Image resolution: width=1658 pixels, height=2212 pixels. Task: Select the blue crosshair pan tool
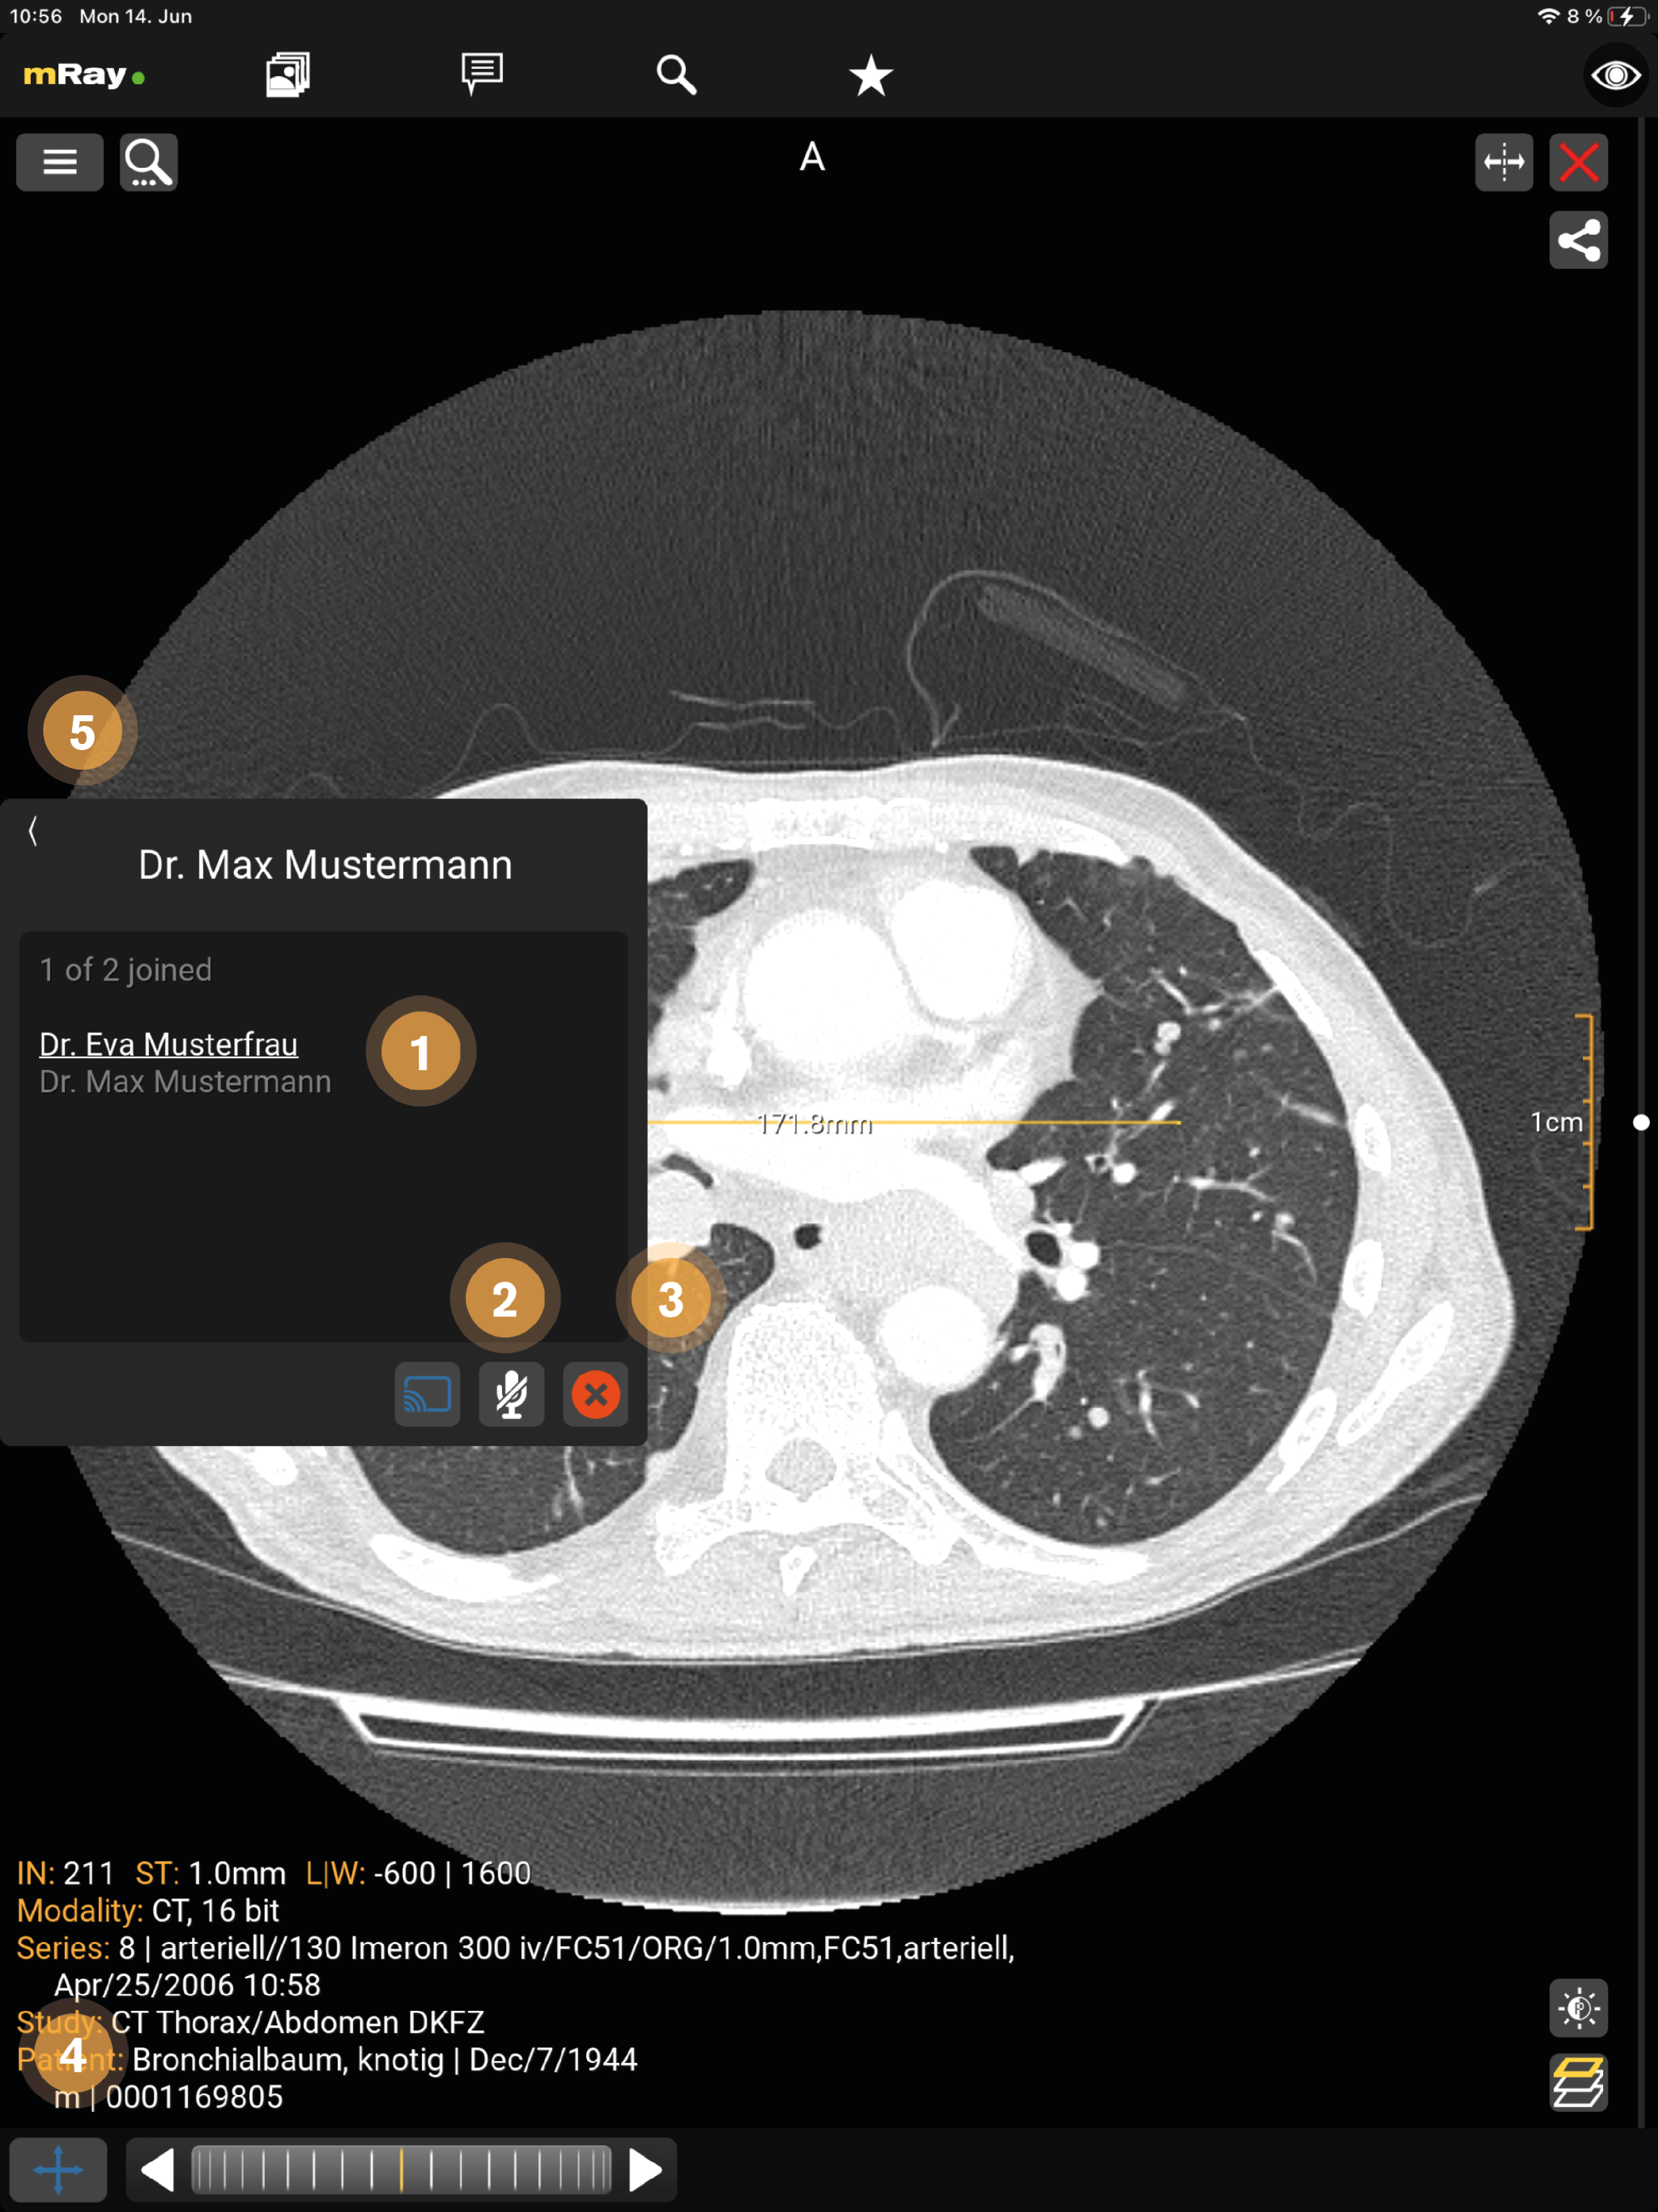58,2170
